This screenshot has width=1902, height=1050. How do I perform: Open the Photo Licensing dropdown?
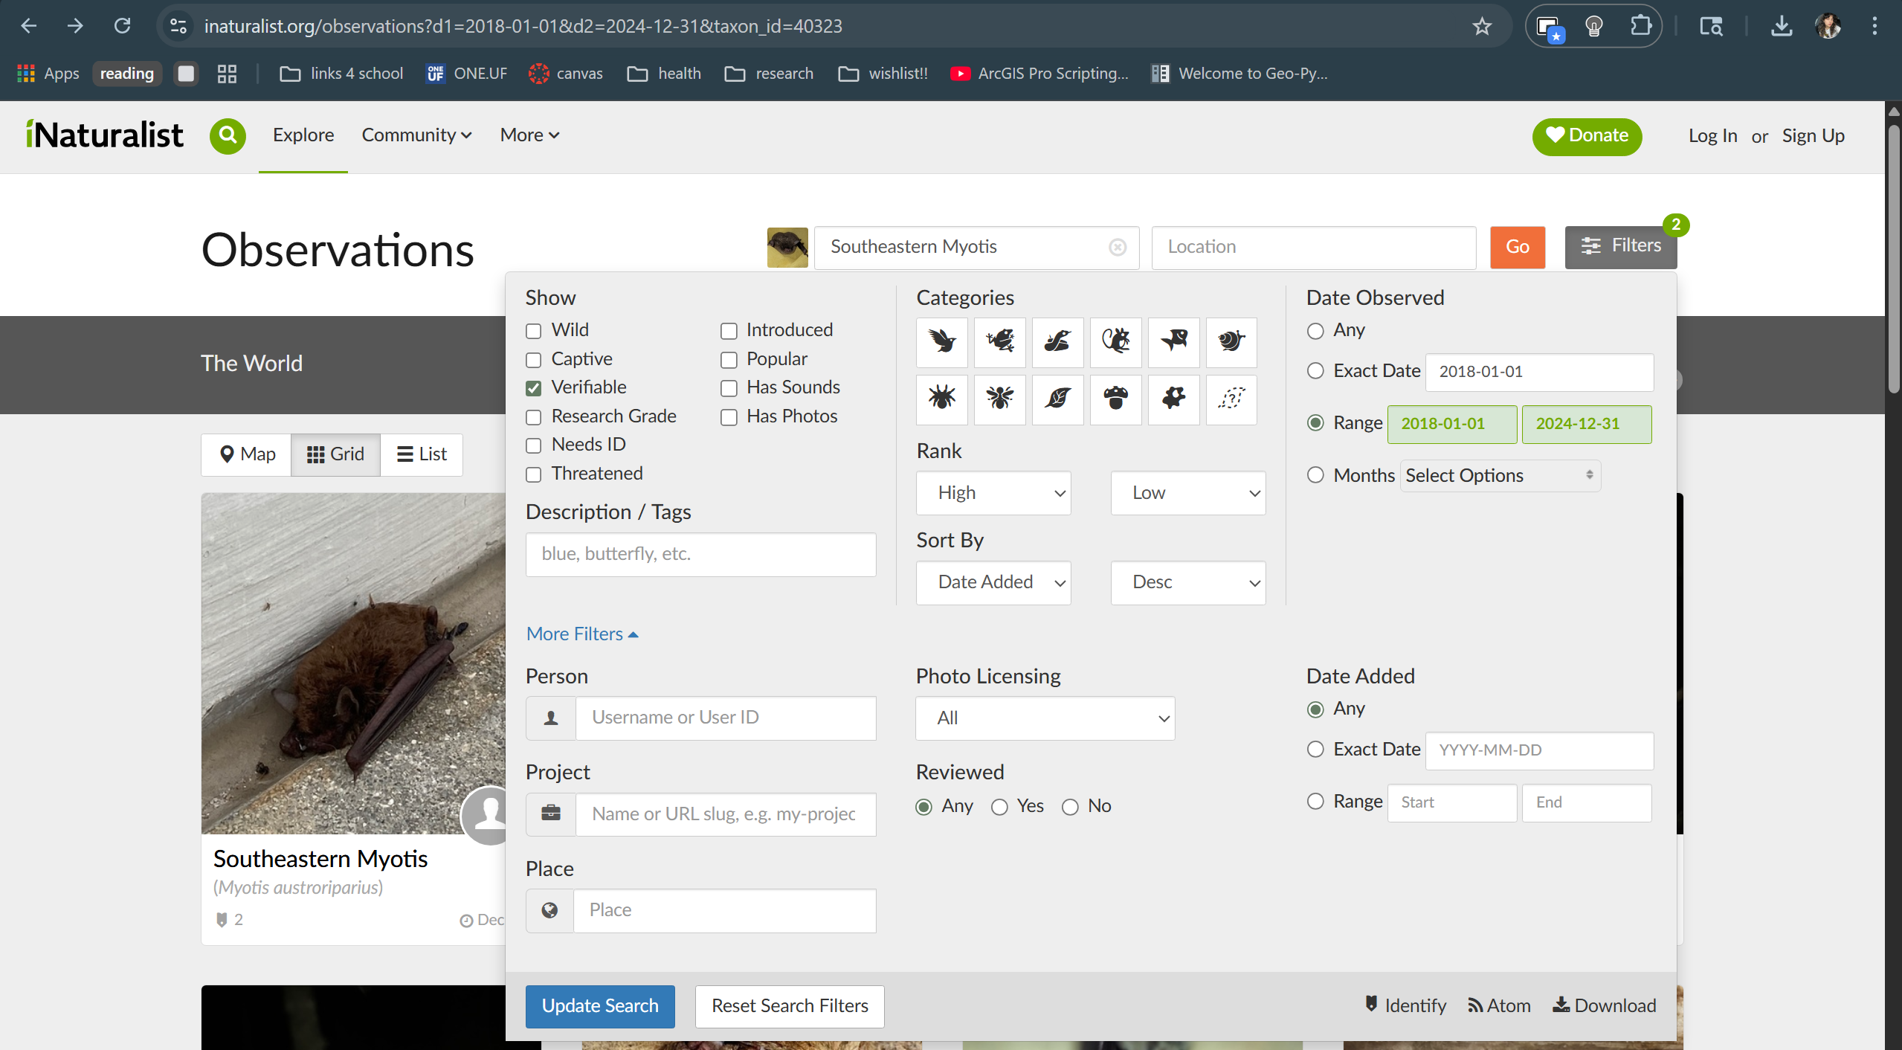1044,718
